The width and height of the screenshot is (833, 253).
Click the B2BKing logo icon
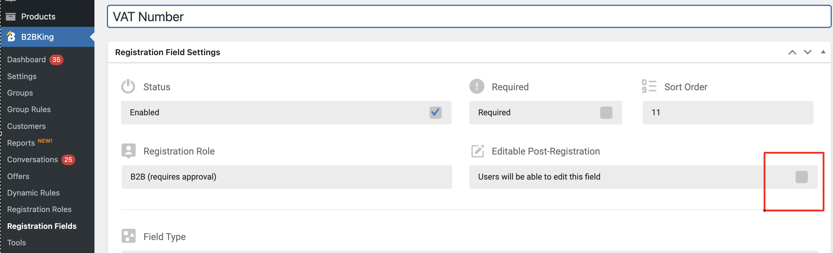click(11, 37)
